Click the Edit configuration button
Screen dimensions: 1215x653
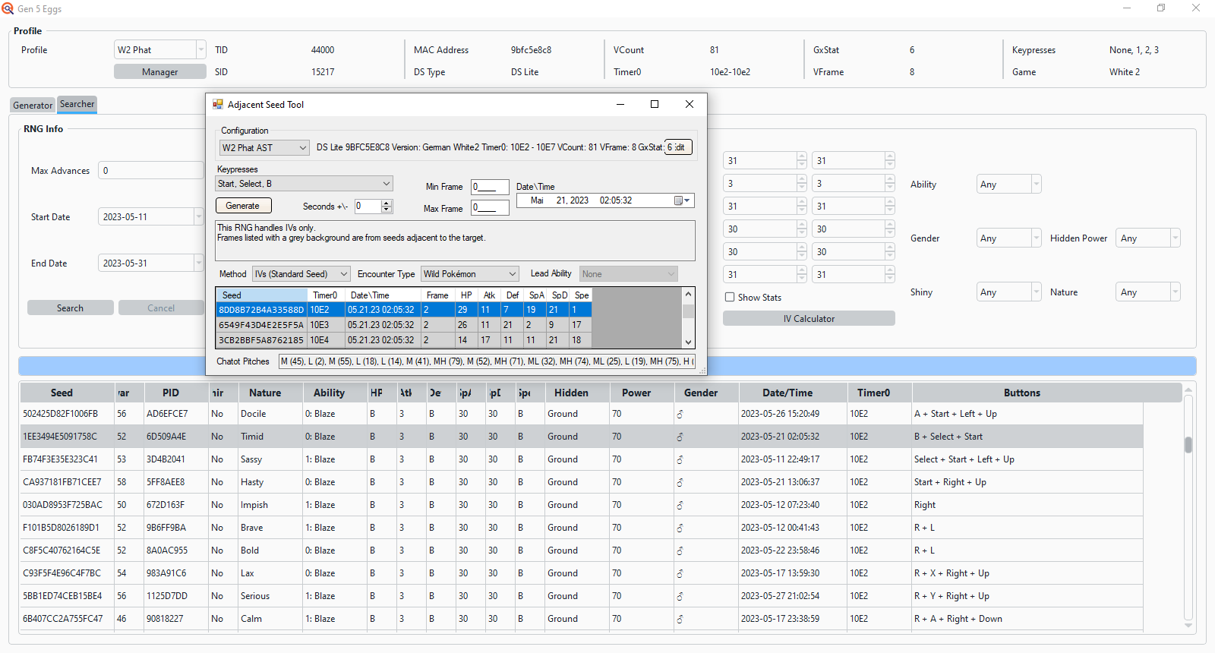click(679, 147)
